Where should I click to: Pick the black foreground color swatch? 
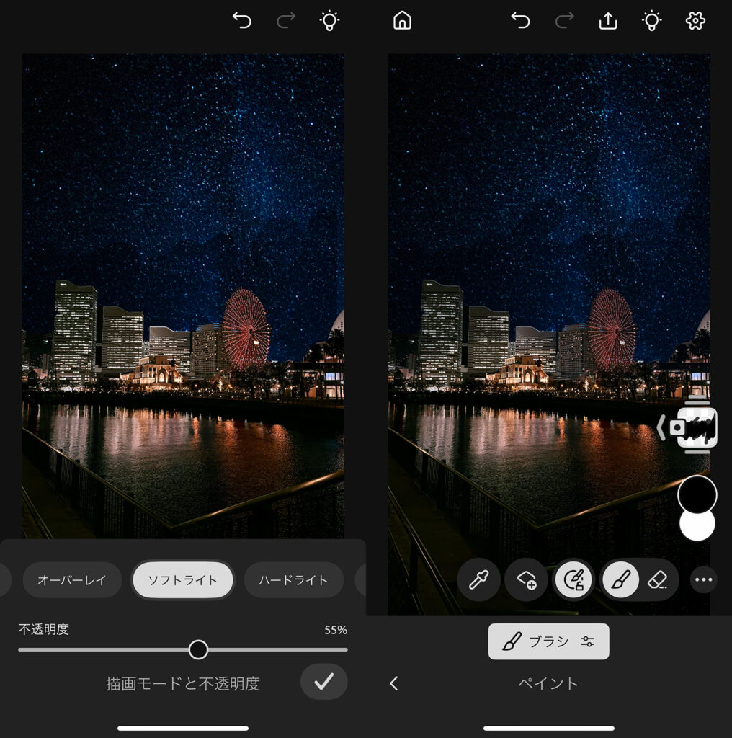697,494
